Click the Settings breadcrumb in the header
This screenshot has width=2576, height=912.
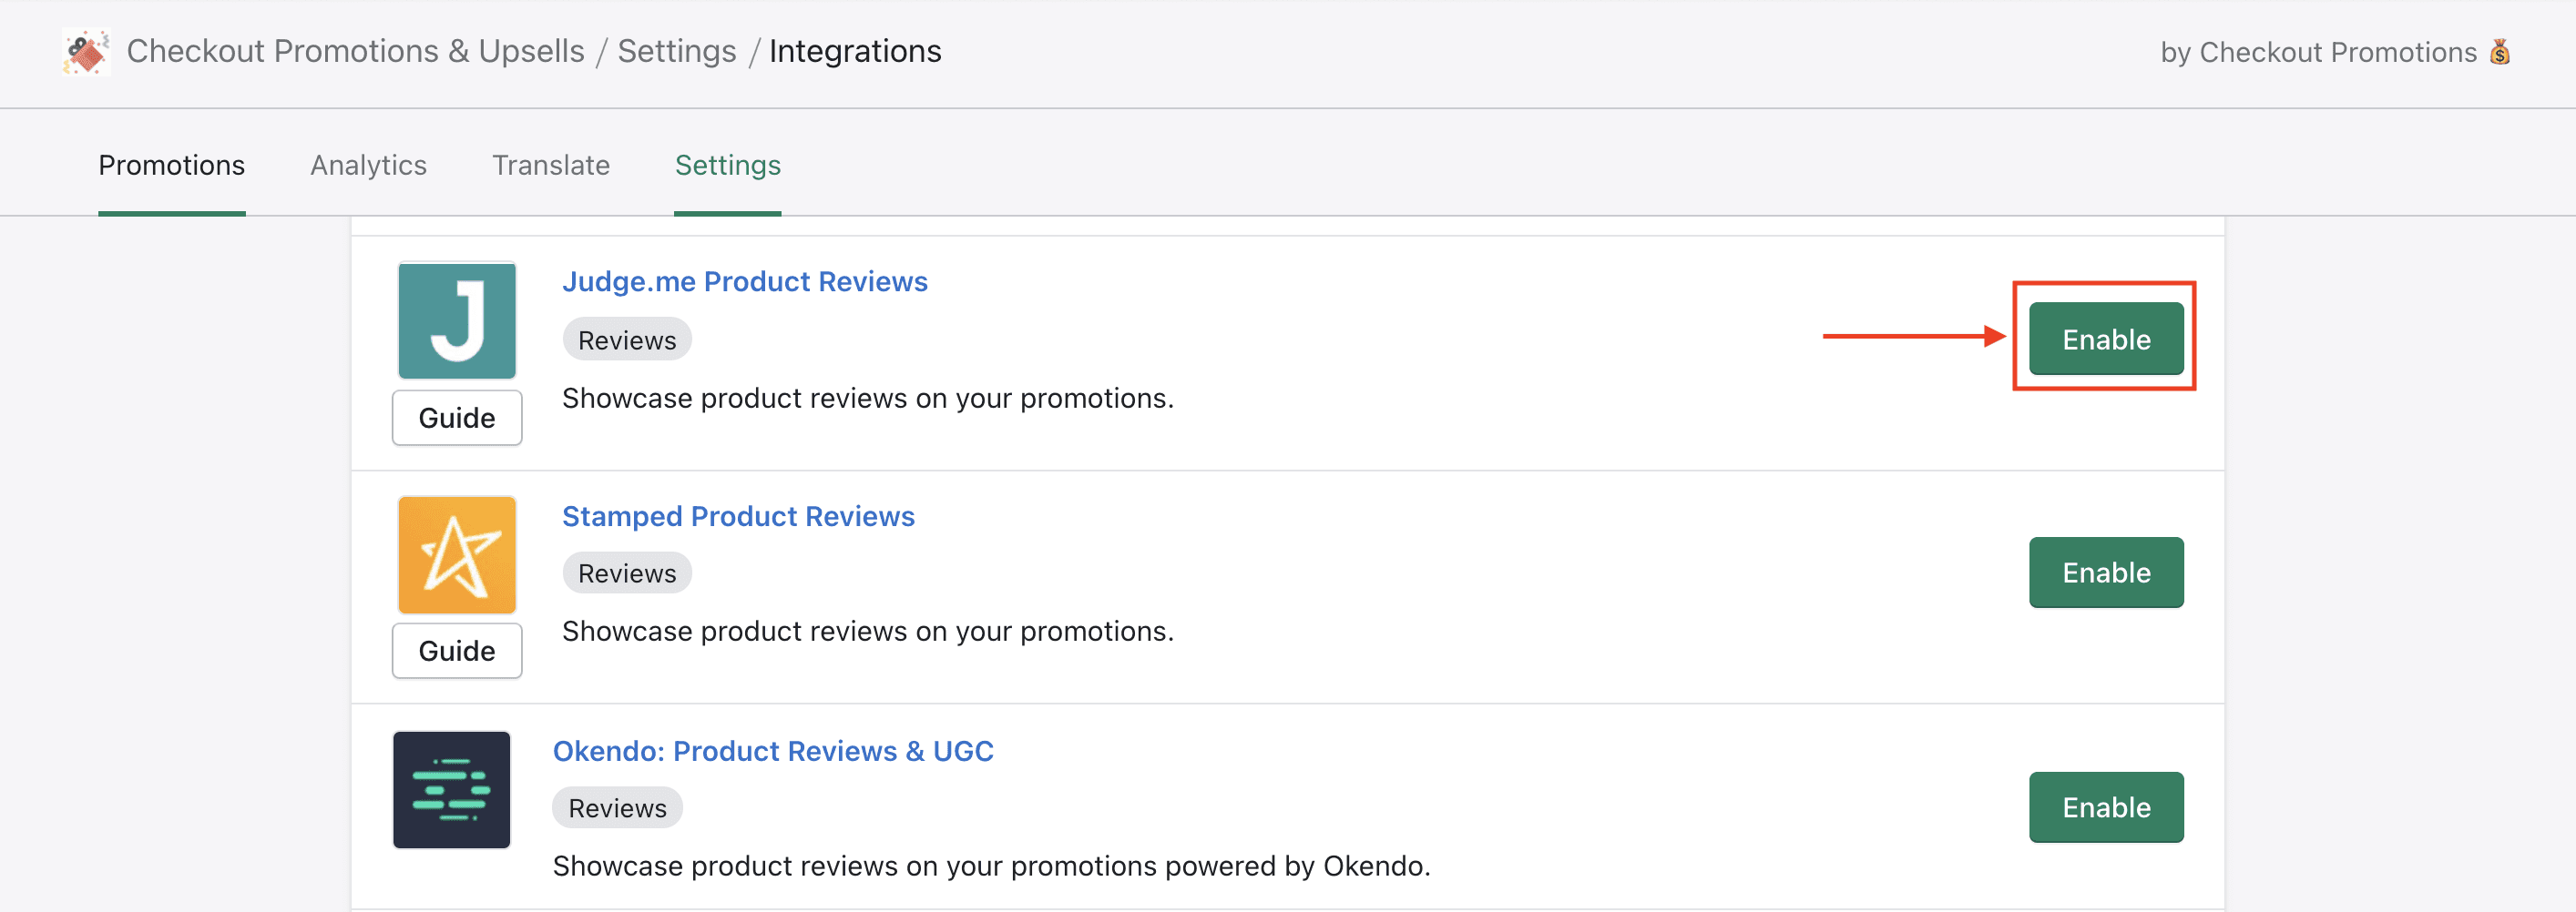tap(676, 51)
